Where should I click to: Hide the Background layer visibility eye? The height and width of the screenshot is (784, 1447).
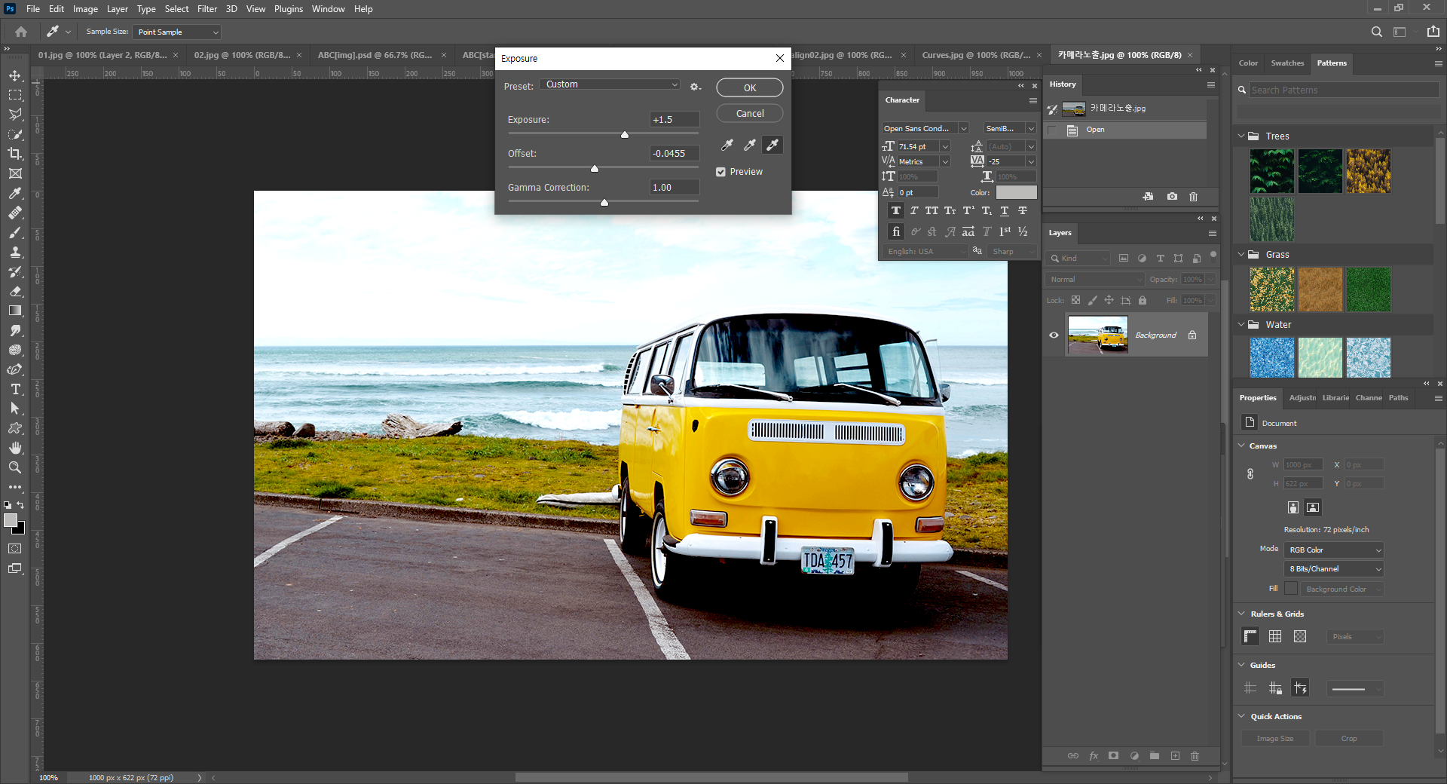[1054, 335]
